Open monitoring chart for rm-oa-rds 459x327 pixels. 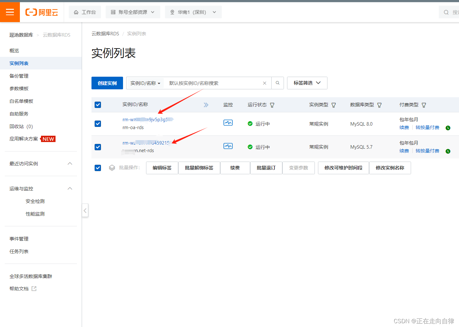pos(228,123)
